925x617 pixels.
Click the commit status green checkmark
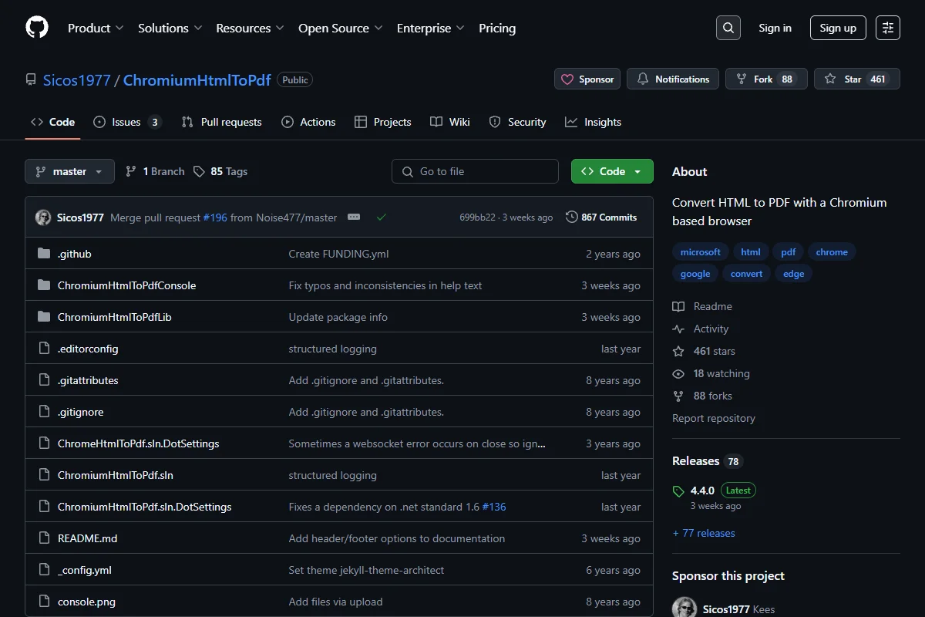click(x=381, y=217)
